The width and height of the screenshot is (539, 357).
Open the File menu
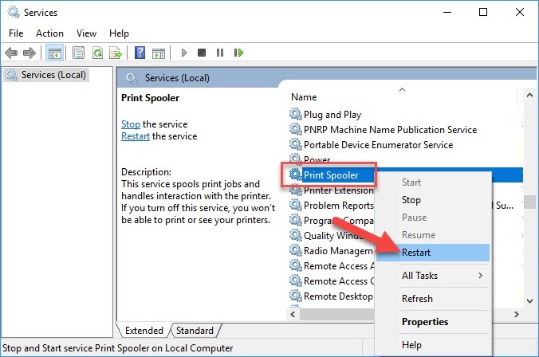(x=16, y=33)
